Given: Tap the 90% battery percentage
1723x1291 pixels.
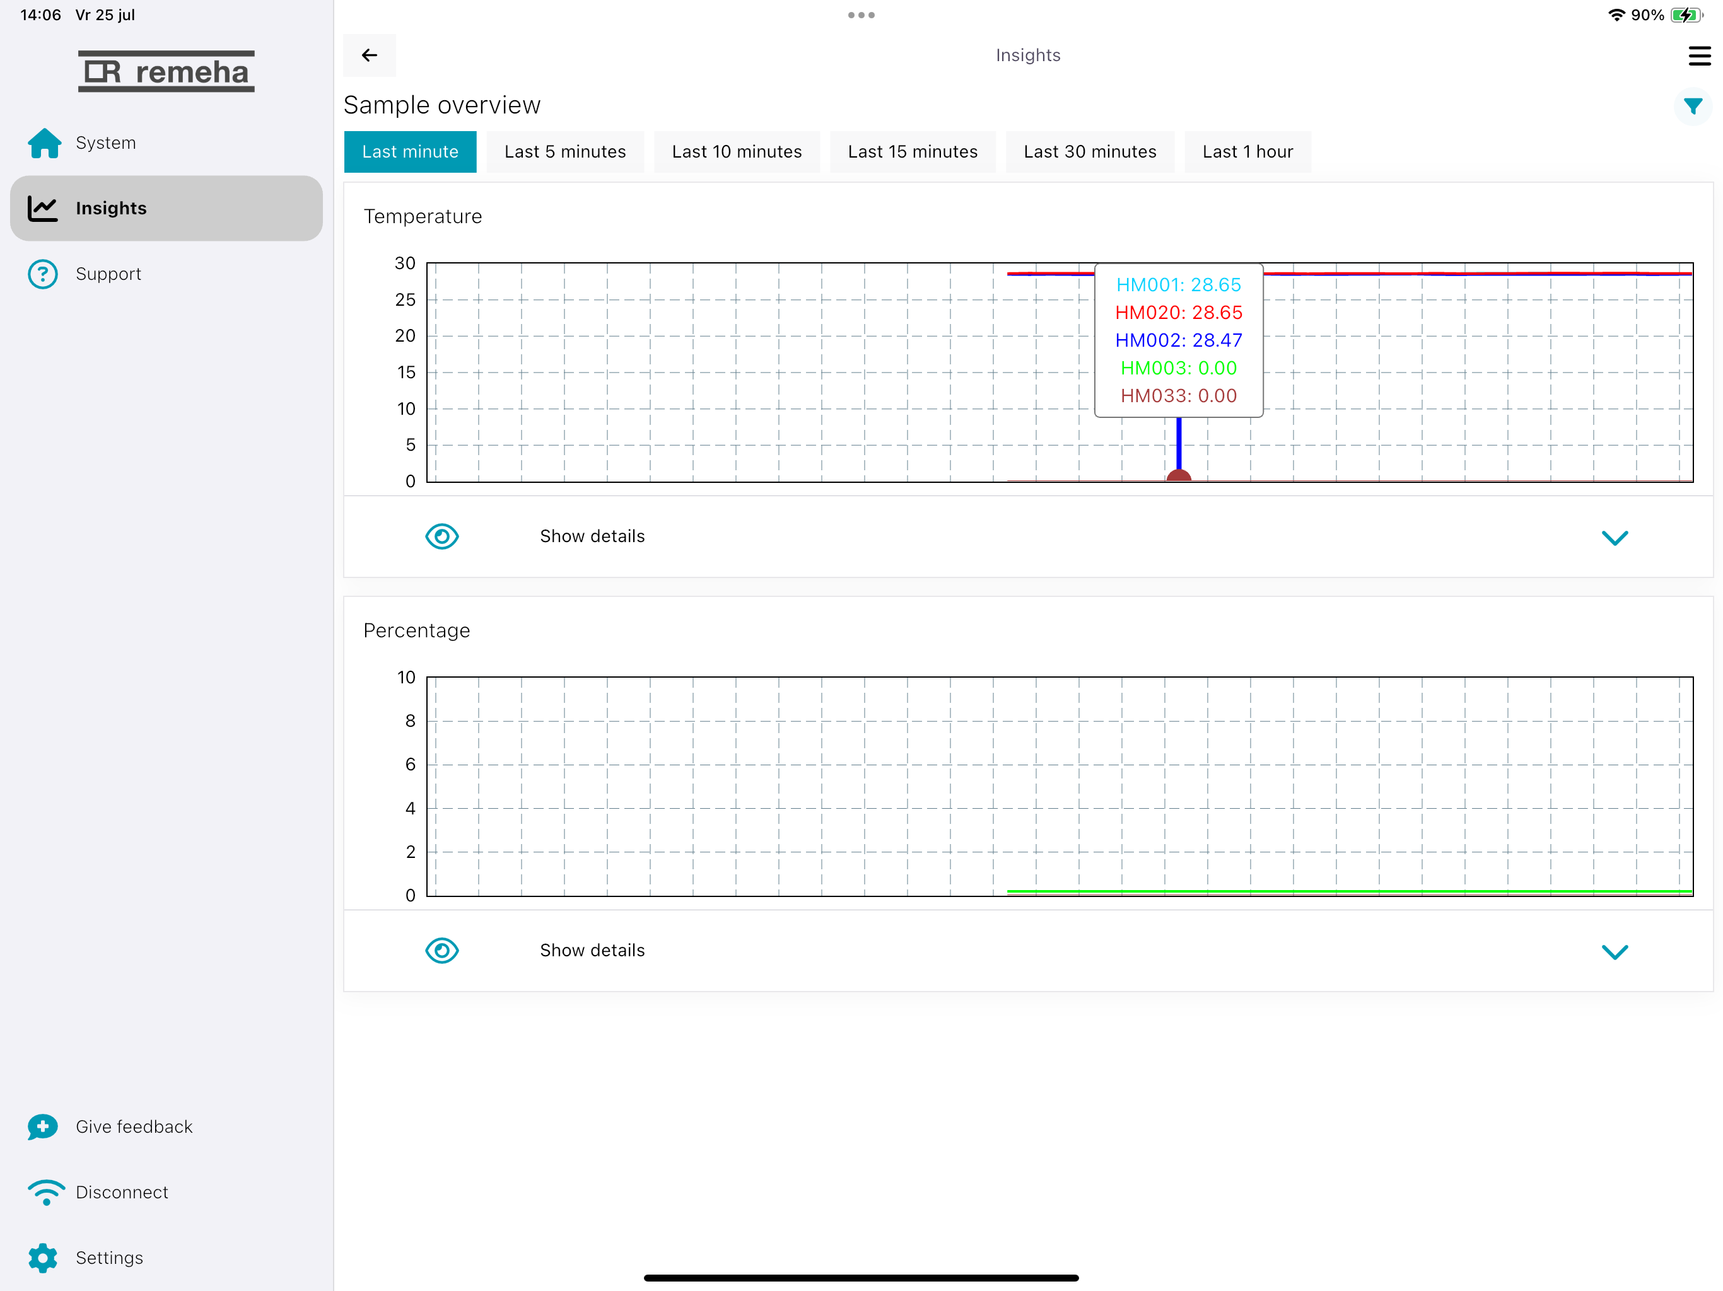Looking at the screenshot, I should pos(1647,14).
